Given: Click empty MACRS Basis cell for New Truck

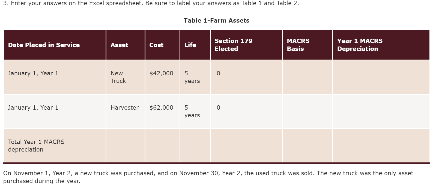Looking at the screenshot, I should point(307,77).
